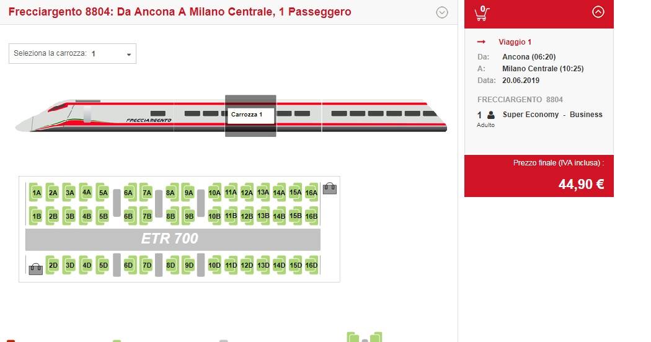Choose seat 2D in the bottom row

pyautogui.click(x=53, y=266)
